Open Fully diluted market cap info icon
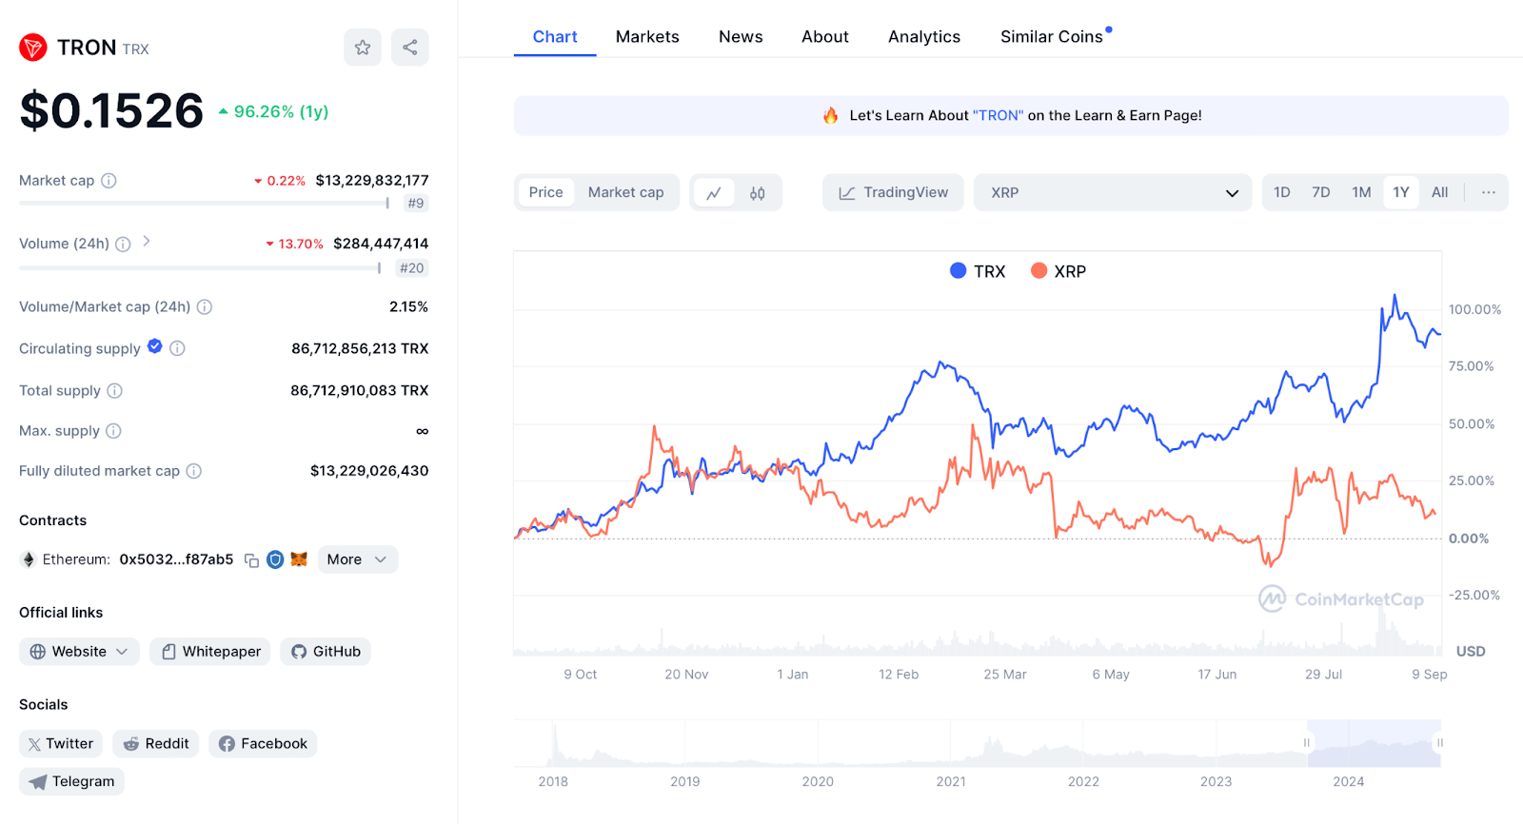The image size is (1523, 824). [x=194, y=471]
